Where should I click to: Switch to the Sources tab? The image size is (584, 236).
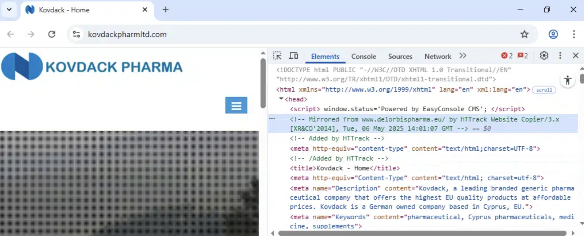point(400,56)
